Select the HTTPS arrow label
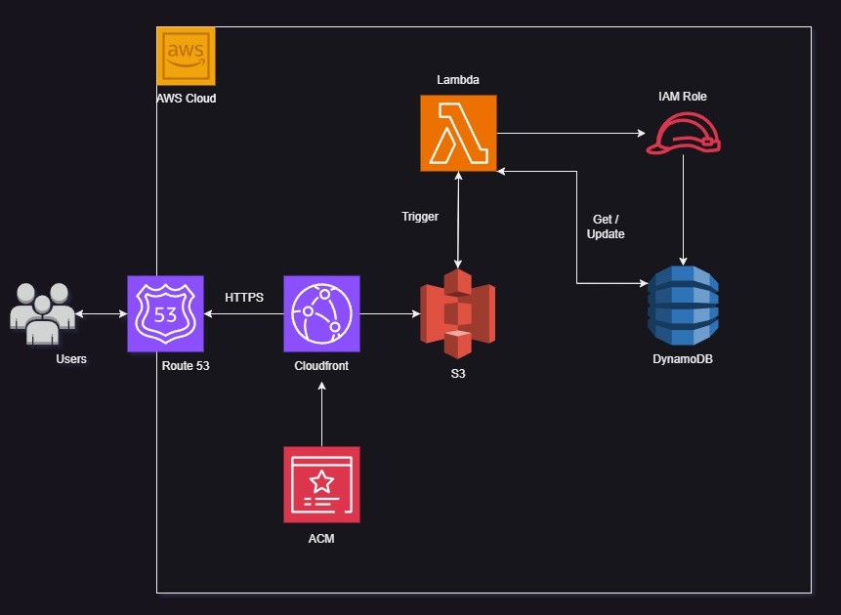This screenshot has height=615, width=841. pyautogui.click(x=244, y=298)
